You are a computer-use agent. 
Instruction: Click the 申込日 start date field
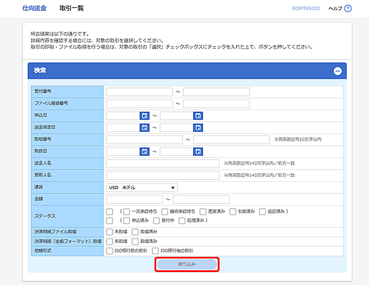123,115
